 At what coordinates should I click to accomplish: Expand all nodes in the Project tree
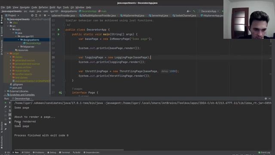36,15
